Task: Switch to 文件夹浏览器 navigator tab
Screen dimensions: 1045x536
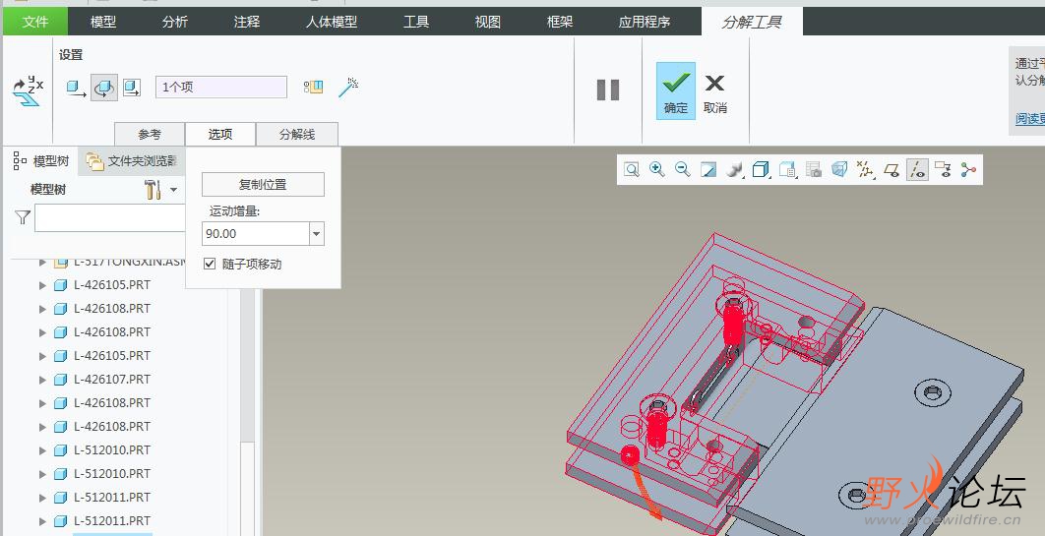Action: point(132,161)
